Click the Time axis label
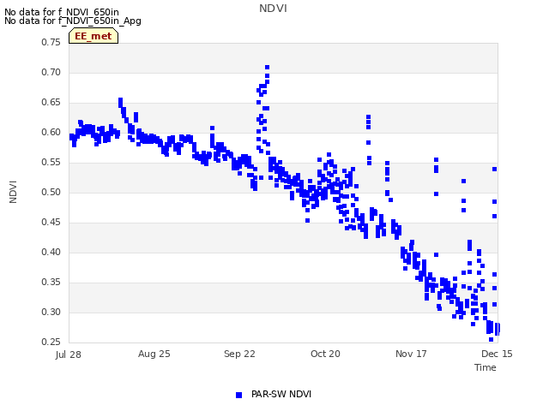Viewport: 549px width, 411px height. [486, 367]
